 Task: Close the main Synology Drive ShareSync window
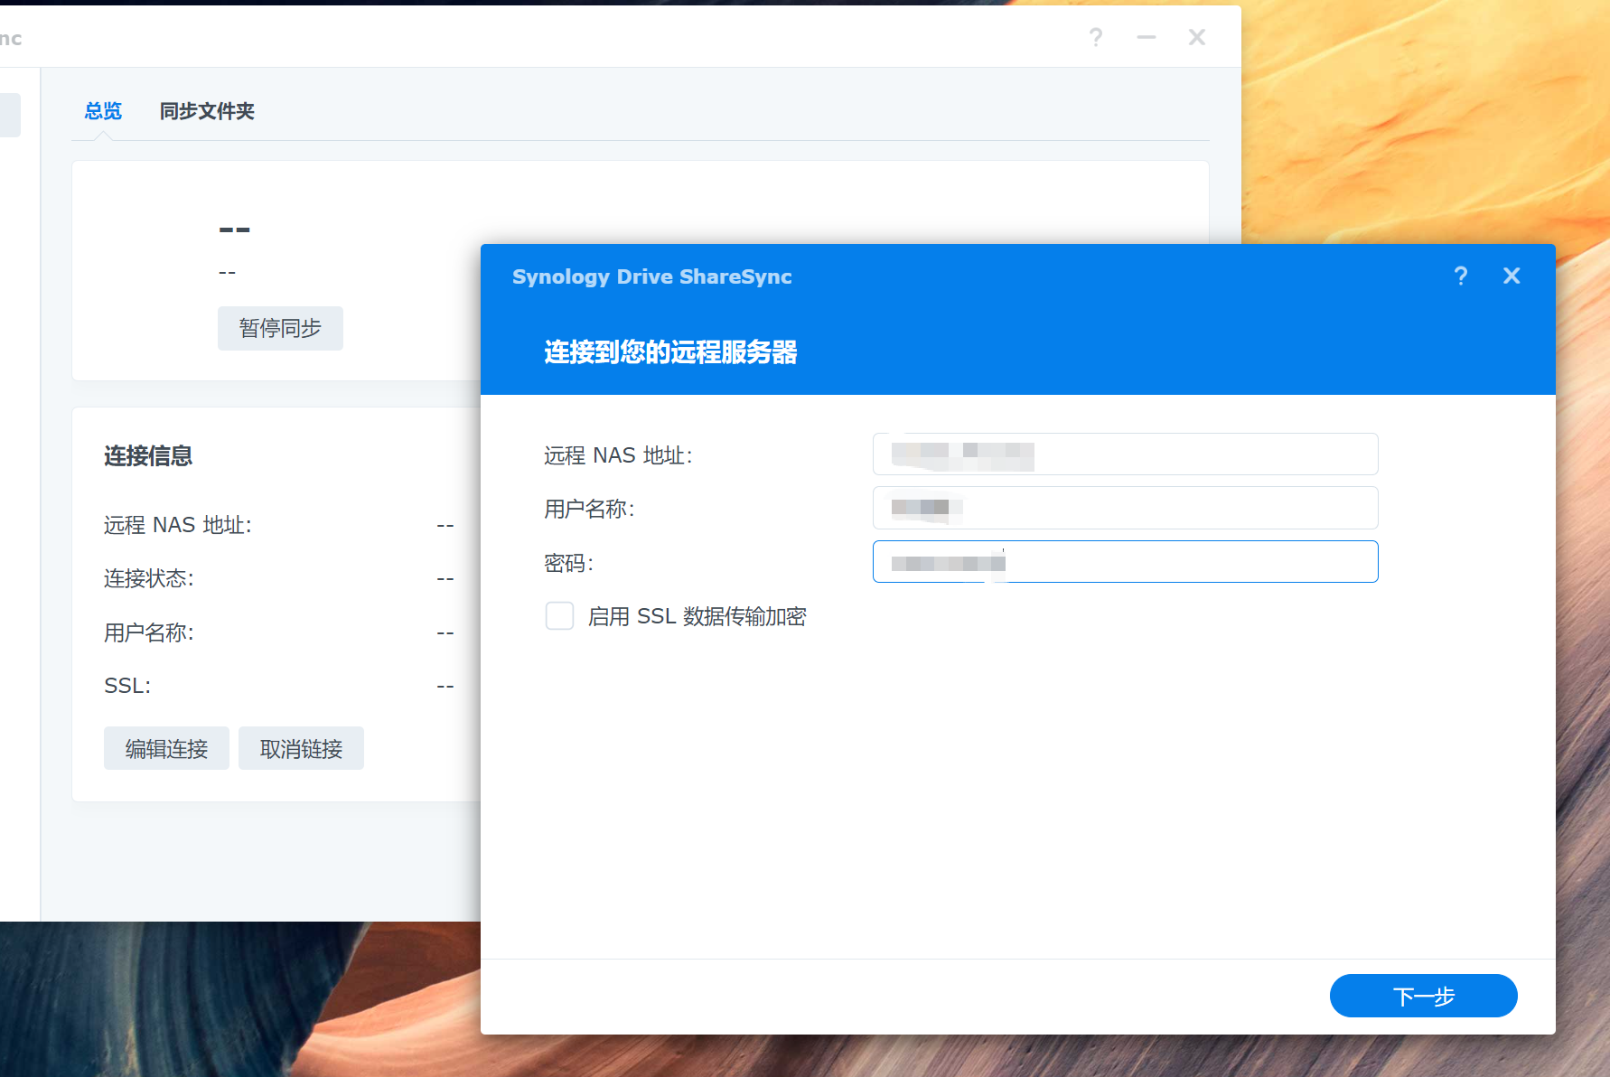click(x=1196, y=37)
